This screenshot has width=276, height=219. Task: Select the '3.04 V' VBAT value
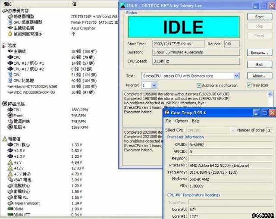[77, 180]
